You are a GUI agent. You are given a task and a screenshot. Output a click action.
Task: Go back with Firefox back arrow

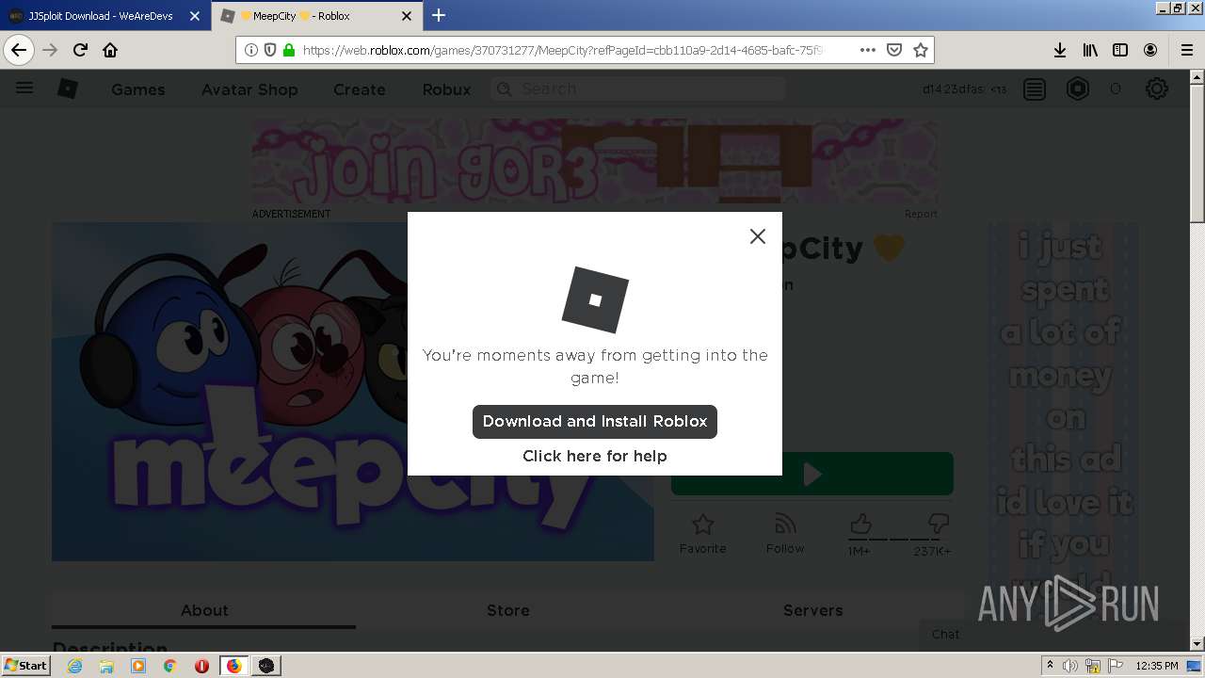19,50
